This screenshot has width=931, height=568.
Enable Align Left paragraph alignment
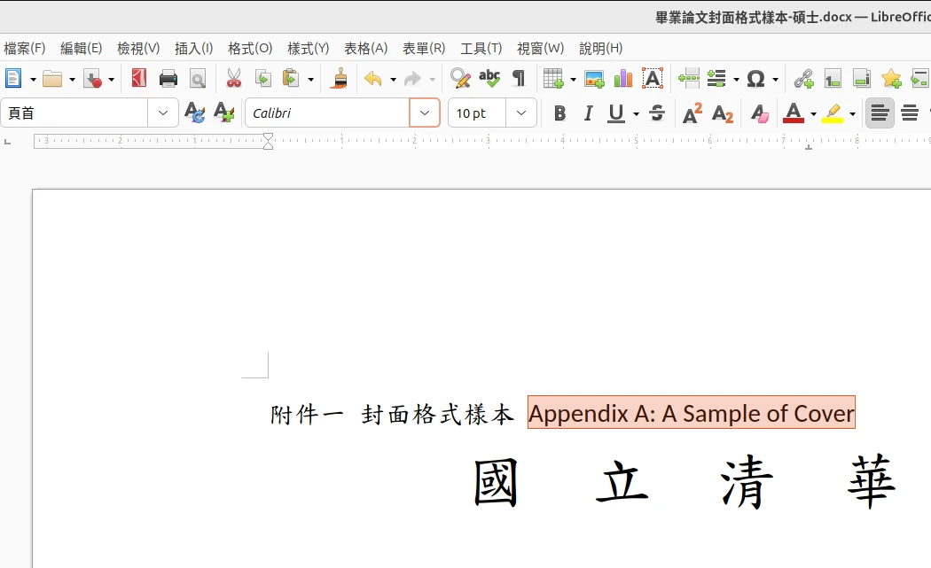(880, 113)
